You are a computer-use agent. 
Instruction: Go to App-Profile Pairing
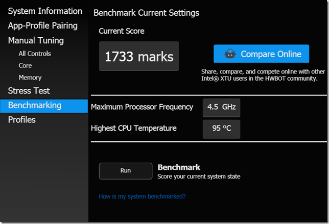43,26
